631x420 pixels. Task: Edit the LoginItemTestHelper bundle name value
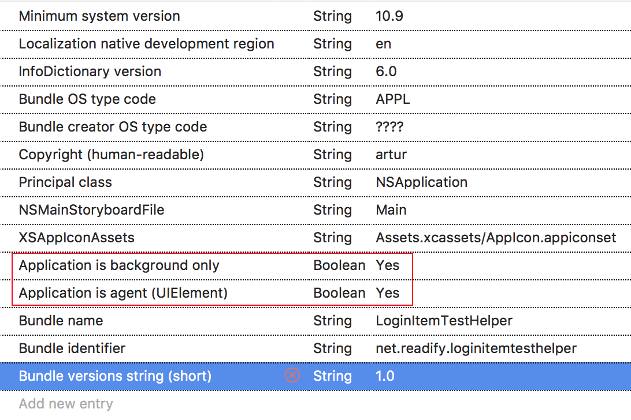[x=444, y=321]
